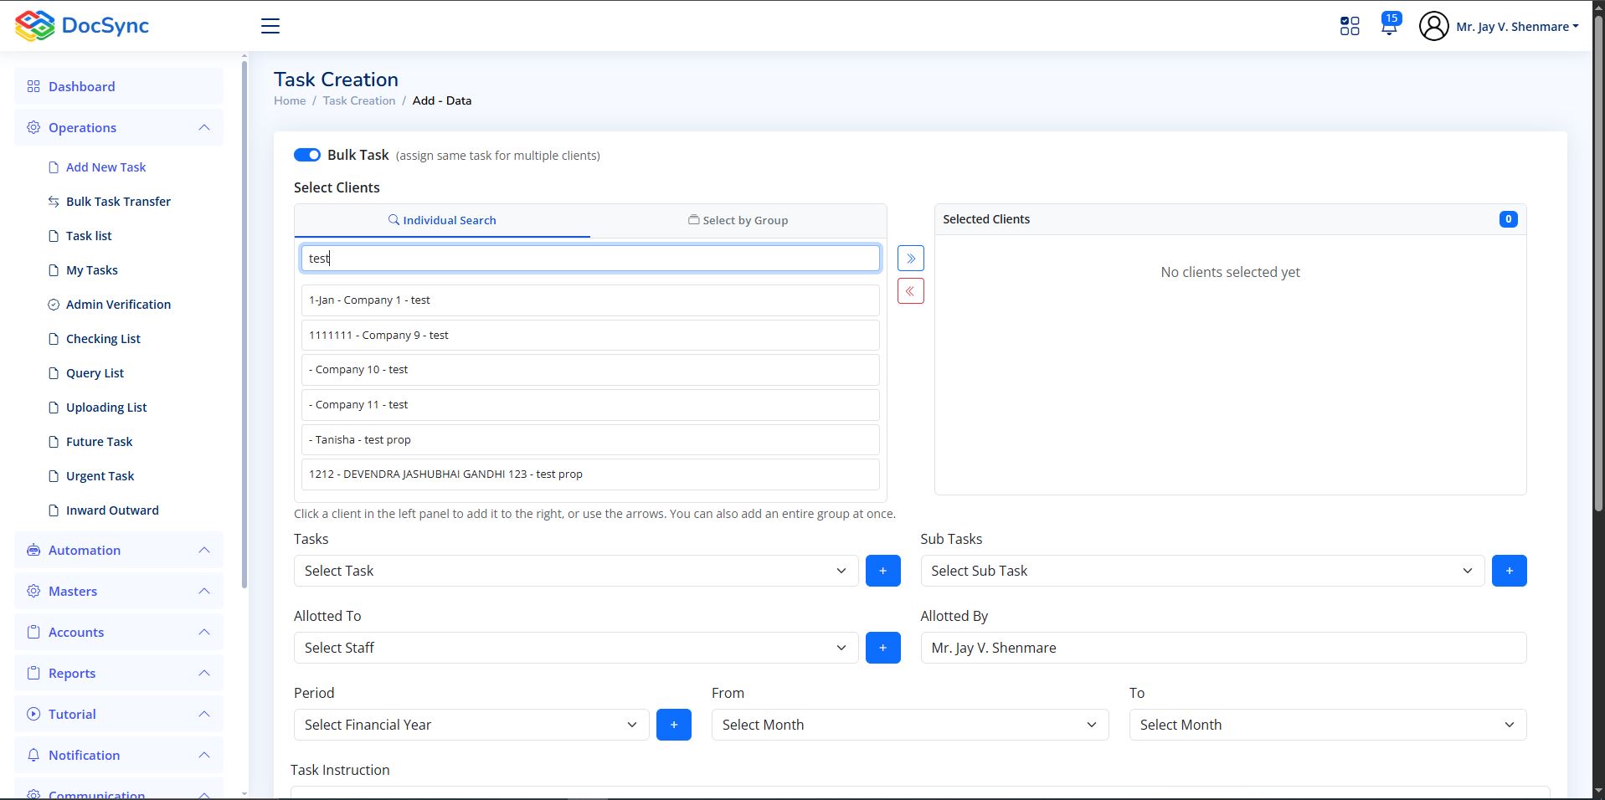Viewport: 1605px width, 800px height.
Task: Open the quick tasks grid icon
Action: click(x=1350, y=26)
